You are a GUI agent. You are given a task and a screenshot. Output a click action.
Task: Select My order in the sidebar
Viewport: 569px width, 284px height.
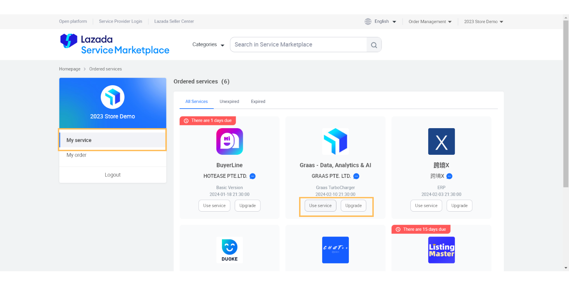tap(112, 155)
